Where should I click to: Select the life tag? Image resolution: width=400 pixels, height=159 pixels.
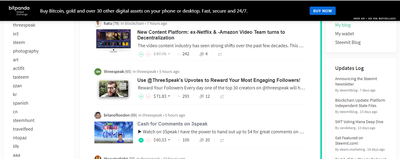(16, 146)
